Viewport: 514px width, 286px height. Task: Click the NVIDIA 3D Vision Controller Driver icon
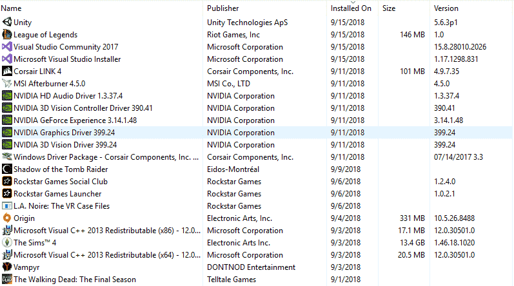click(7, 108)
